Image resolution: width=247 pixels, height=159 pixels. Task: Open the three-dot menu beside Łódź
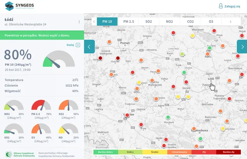(x=79, y=22)
